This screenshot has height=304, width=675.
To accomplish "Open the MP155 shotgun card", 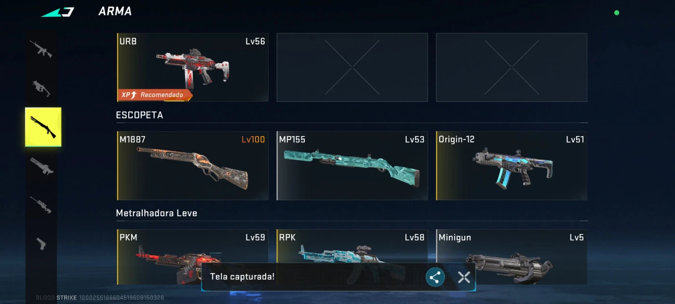I will [x=352, y=166].
